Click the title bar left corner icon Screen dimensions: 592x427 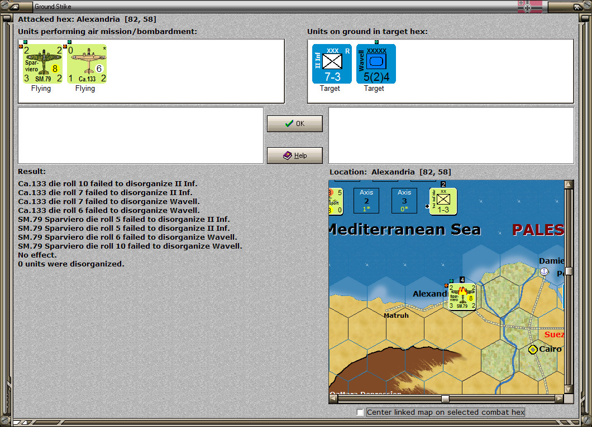point(15,6)
